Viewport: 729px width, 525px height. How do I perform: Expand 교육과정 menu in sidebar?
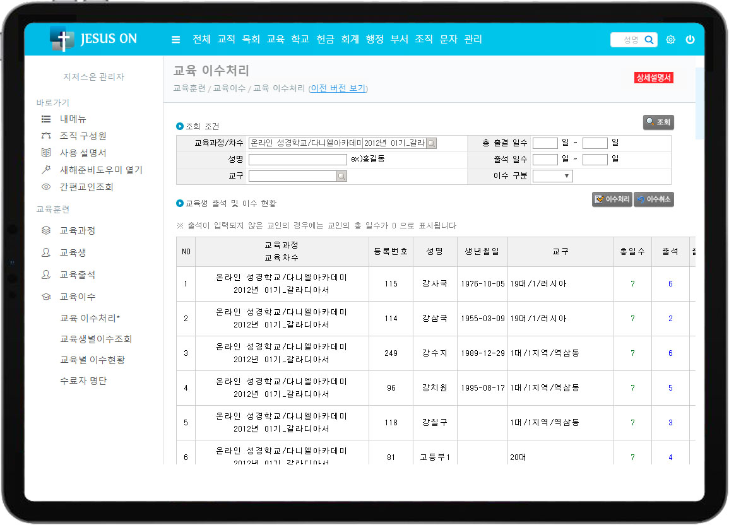tap(77, 231)
